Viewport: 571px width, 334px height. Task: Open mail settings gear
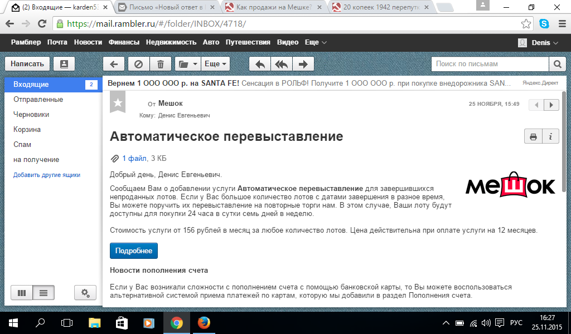point(85,293)
